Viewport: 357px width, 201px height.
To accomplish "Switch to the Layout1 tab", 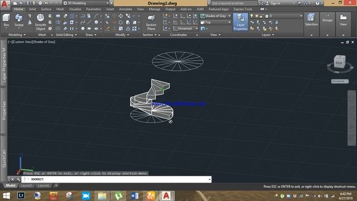I will (x=27, y=185).
